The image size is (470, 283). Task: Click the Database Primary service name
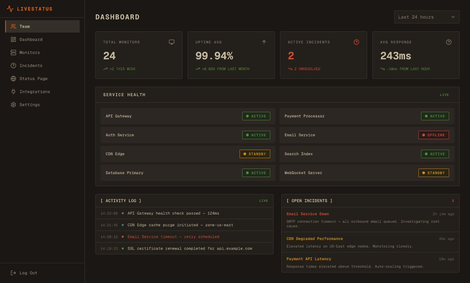[125, 173]
